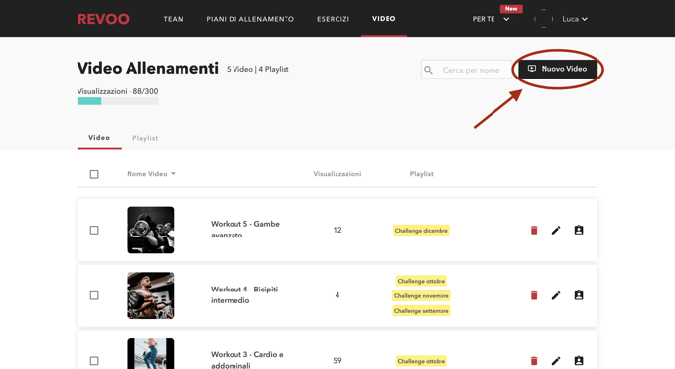Open the Workout 4 - Bicipiti intermedio thumbnail

(x=150, y=295)
